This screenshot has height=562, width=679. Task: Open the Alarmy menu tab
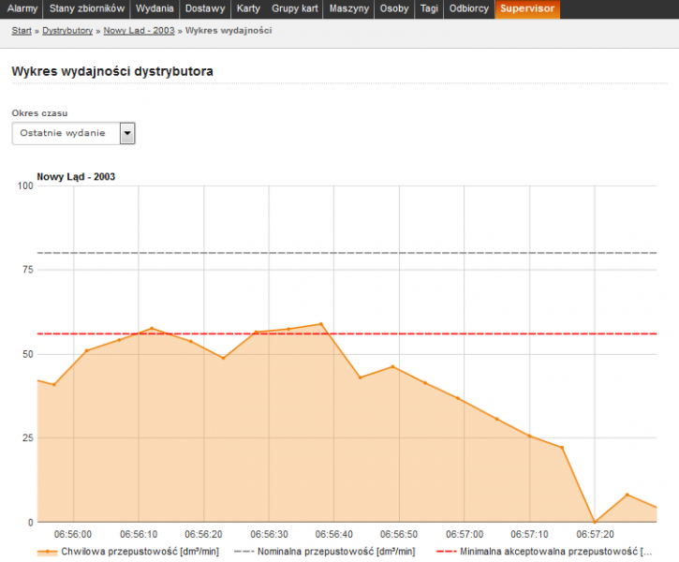(22, 8)
